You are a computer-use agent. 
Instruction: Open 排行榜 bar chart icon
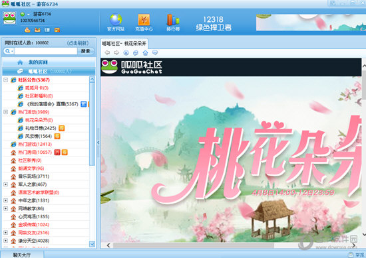tap(173, 23)
